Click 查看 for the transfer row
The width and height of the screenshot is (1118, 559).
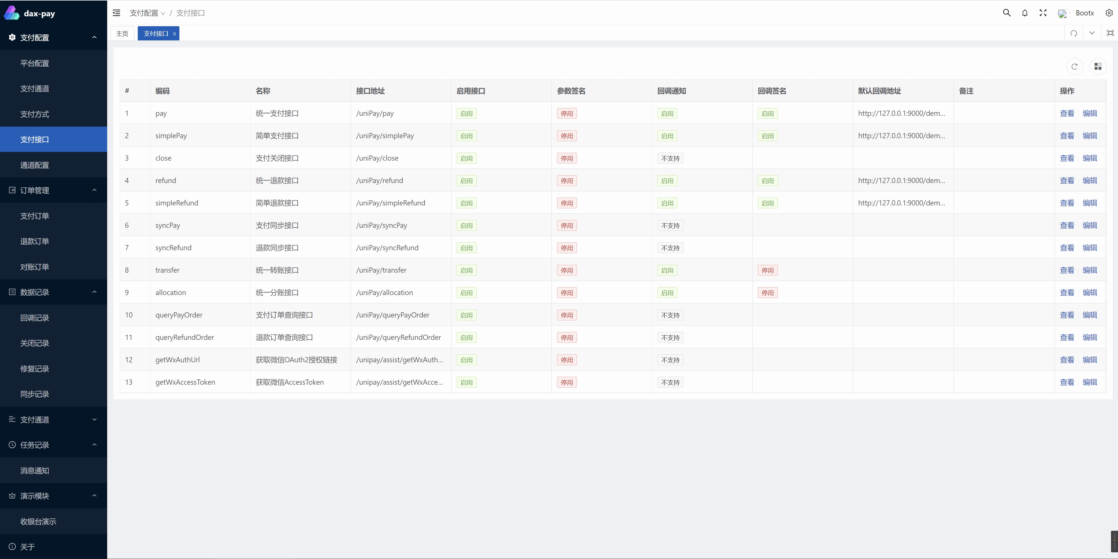tap(1066, 270)
